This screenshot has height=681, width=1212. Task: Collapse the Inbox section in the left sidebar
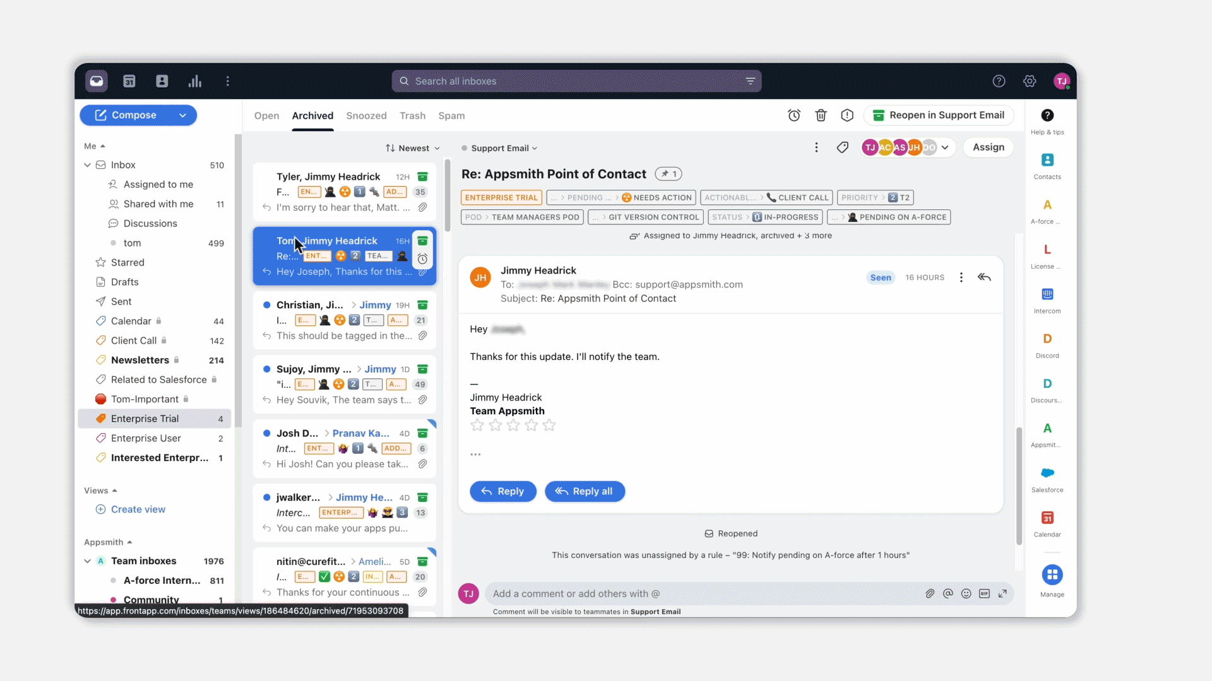click(x=87, y=165)
